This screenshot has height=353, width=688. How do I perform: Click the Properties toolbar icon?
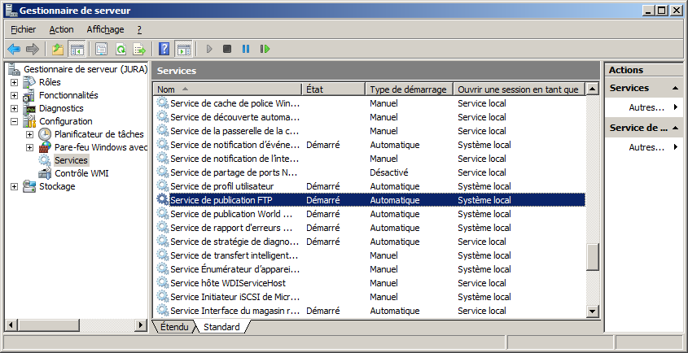(102, 49)
